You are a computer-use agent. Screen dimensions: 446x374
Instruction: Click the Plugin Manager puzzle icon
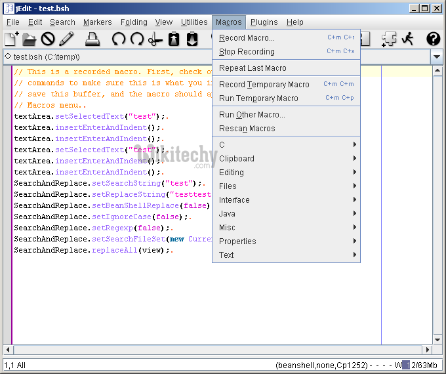pos(389,39)
